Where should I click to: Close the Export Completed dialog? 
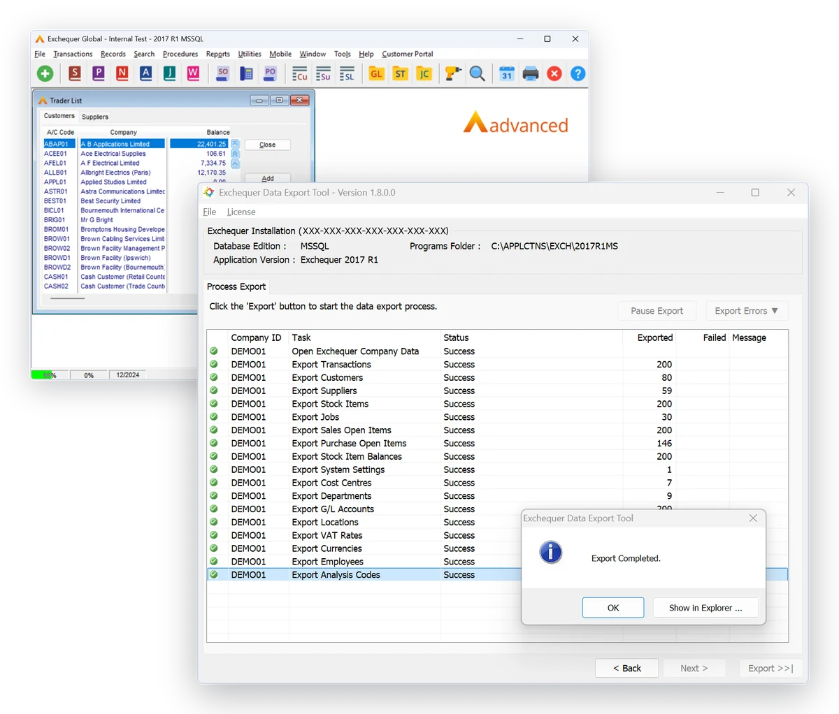click(x=753, y=518)
